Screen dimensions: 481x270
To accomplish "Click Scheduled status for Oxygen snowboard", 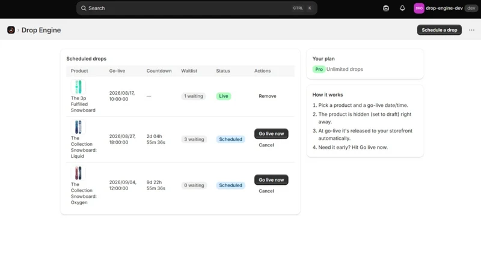I will coord(230,185).
